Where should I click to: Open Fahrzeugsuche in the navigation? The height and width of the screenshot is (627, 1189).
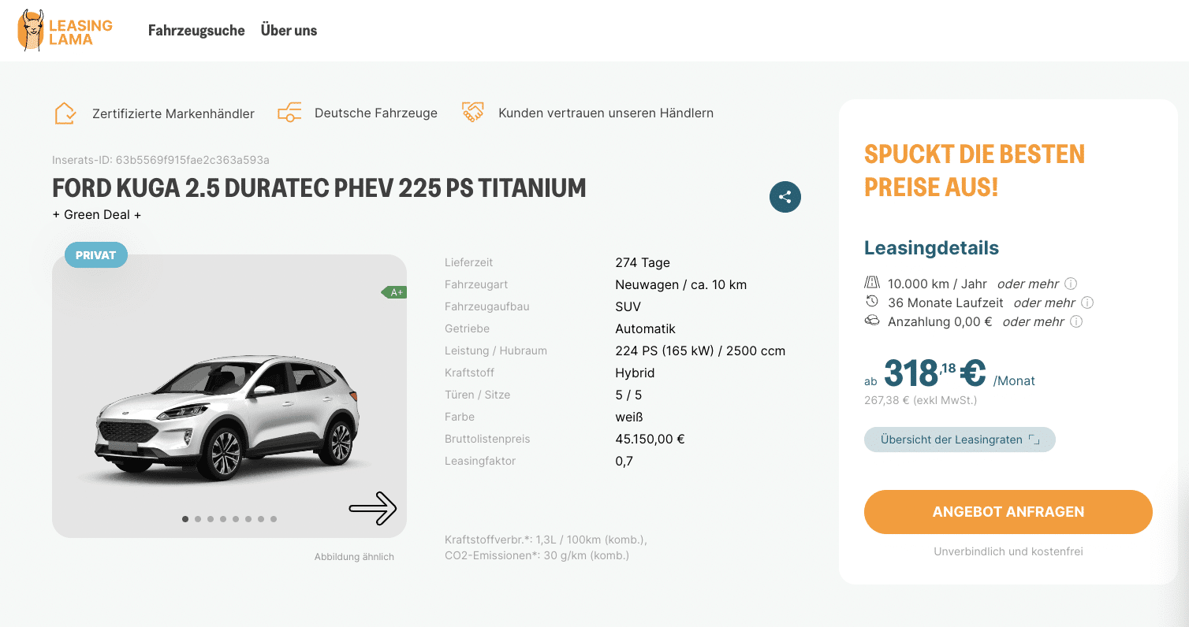[x=196, y=31]
